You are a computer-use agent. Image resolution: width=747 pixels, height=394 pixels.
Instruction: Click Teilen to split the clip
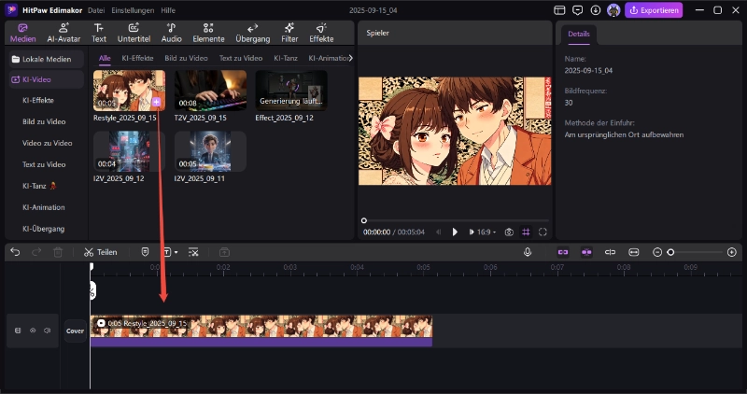[x=101, y=252]
